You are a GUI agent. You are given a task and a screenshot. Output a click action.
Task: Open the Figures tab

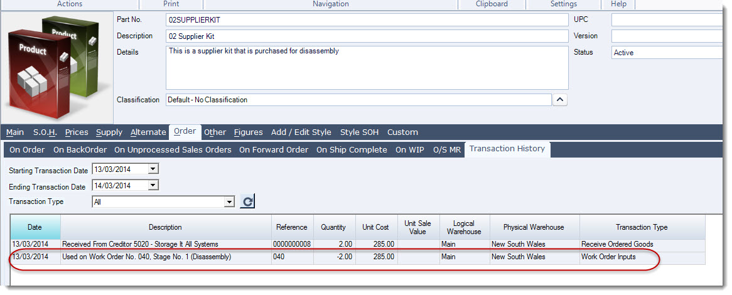249,132
